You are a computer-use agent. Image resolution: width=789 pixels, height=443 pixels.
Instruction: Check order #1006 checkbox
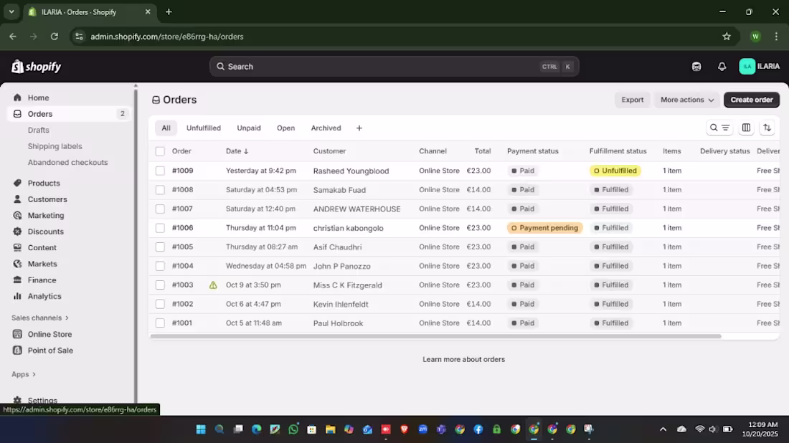[160, 228]
